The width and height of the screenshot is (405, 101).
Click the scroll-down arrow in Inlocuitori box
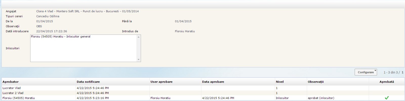pyautogui.click(x=138, y=60)
